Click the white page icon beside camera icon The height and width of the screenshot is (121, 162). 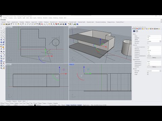[137, 31]
